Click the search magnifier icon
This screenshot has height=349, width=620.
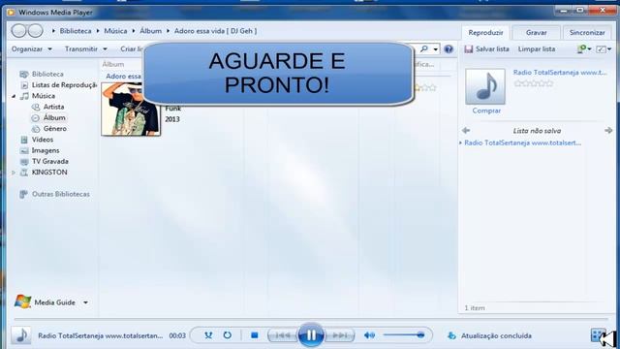click(x=424, y=49)
